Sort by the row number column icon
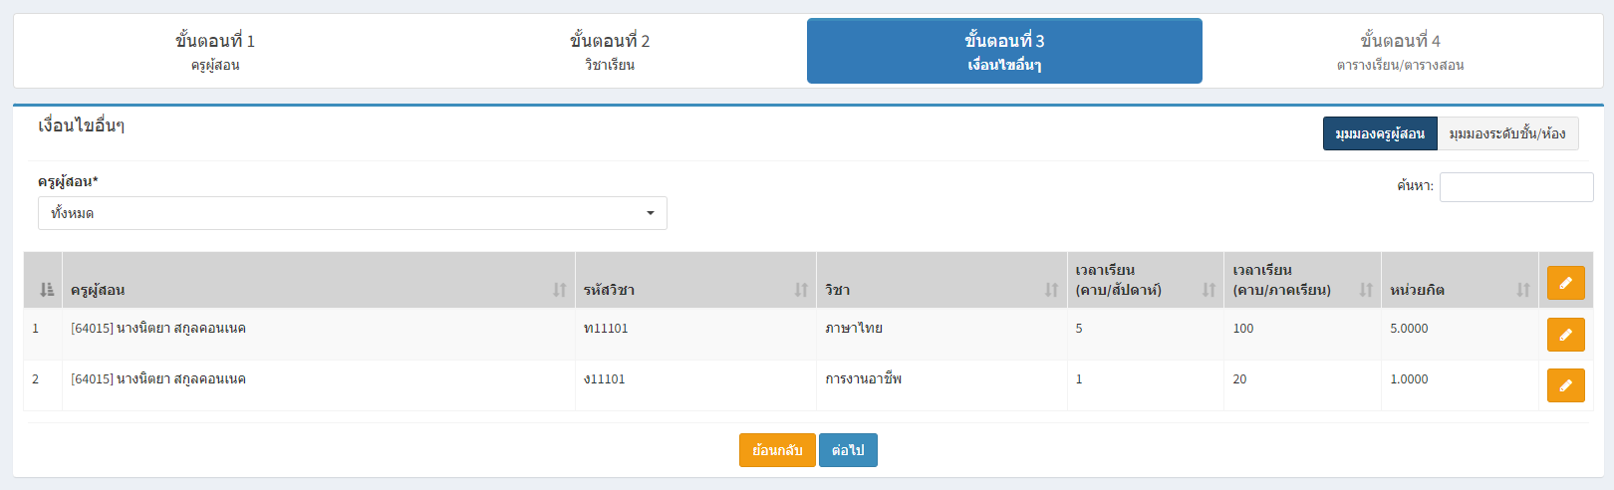The height and width of the screenshot is (490, 1614). click(x=46, y=290)
